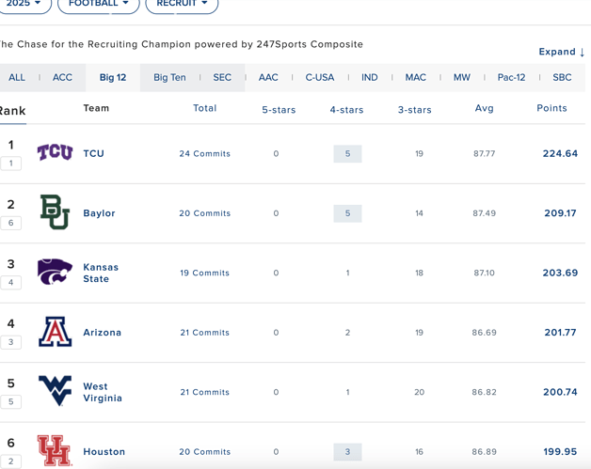Click the Arizona A logo
Screen dimensions: 591x469
(x=55, y=332)
